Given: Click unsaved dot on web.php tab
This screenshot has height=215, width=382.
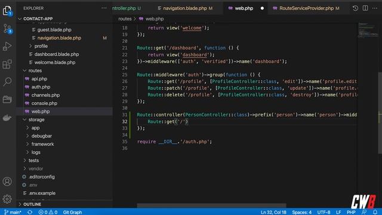Looking at the screenshot, I should (x=262, y=8).
